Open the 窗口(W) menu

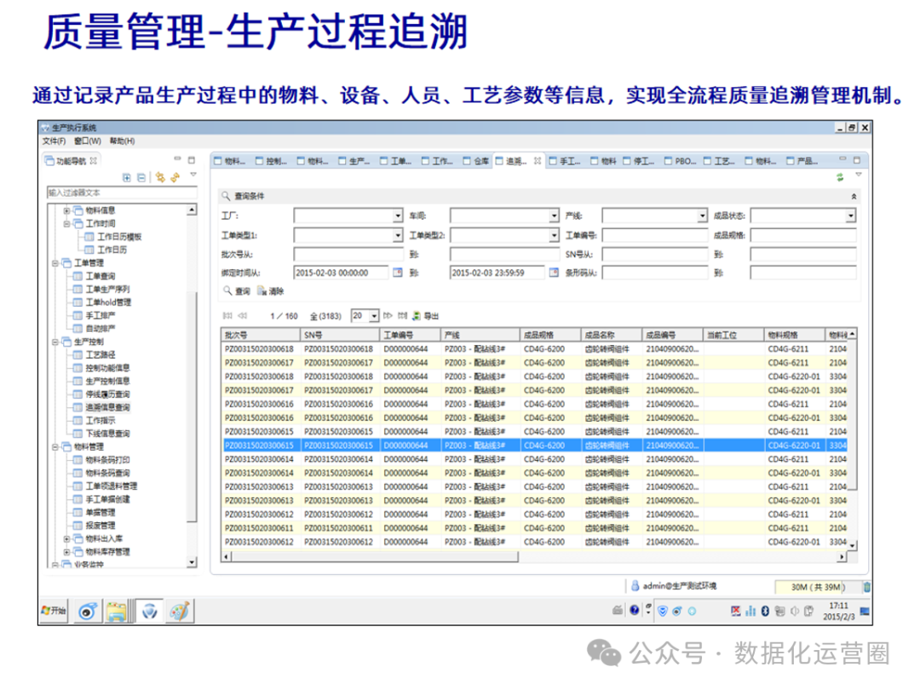(88, 141)
